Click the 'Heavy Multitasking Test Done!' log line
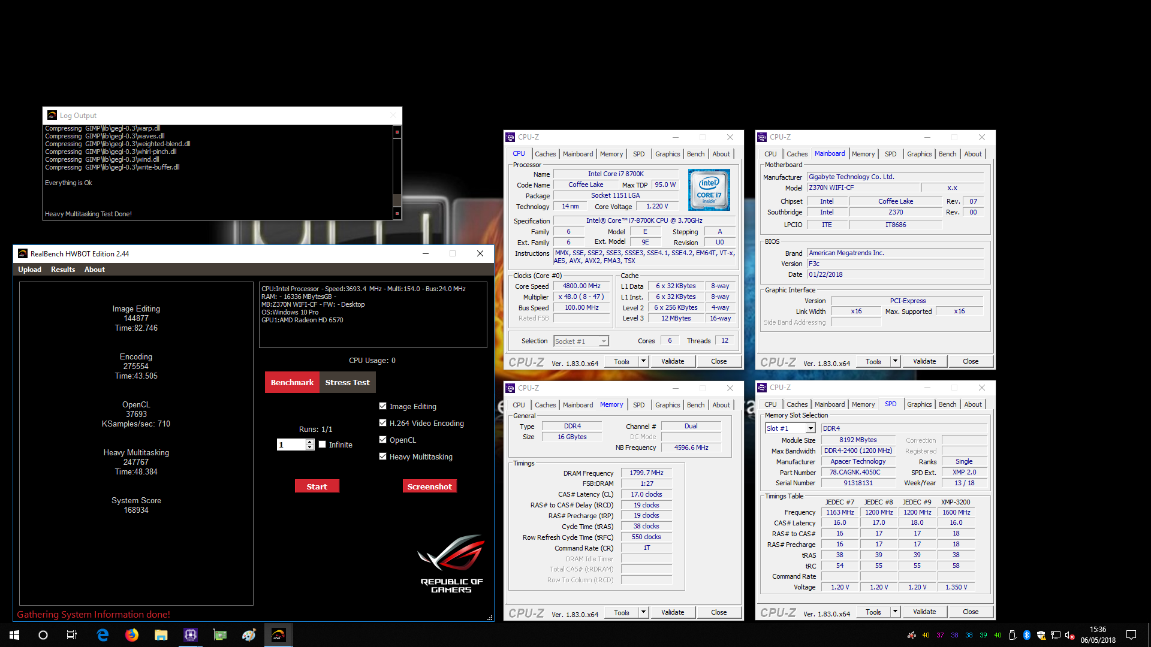The height and width of the screenshot is (647, 1151). click(x=88, y=214)
